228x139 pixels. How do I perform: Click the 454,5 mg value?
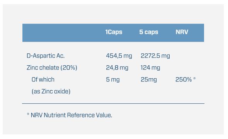[119, 56]
